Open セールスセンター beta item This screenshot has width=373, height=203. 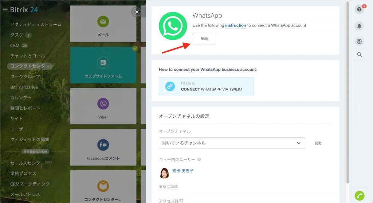pyautogui.click(x=31, y=163)
